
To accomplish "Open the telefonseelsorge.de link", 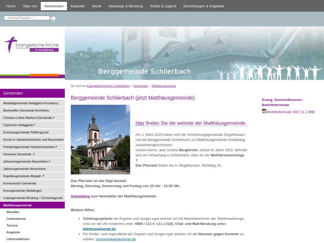I will (x=99, y=229).
